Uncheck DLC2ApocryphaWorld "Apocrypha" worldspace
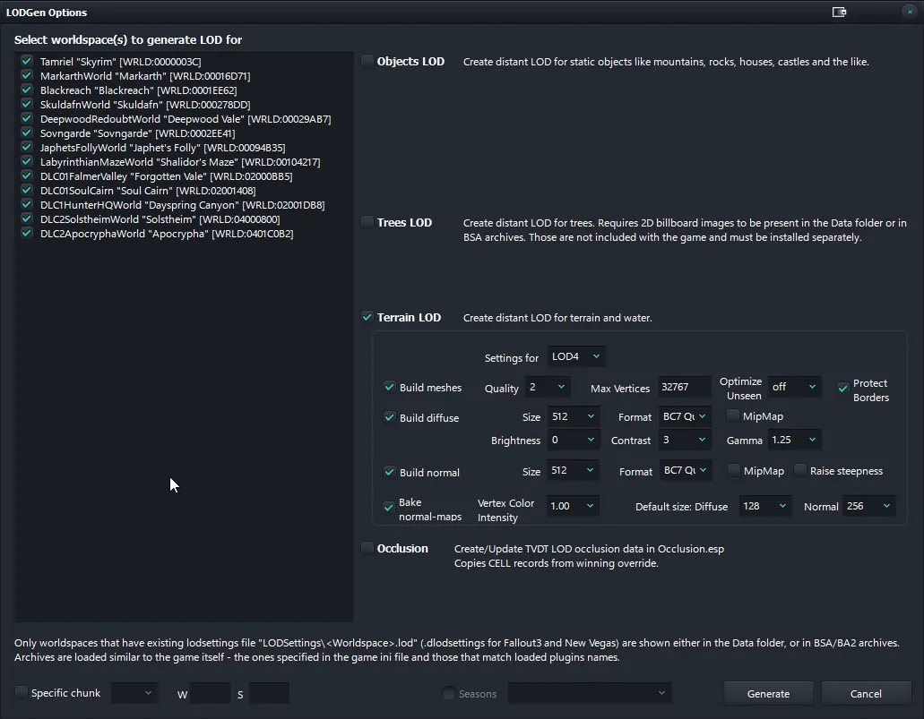This screenshot has width=924, height=719. click(x=27, y=233)
